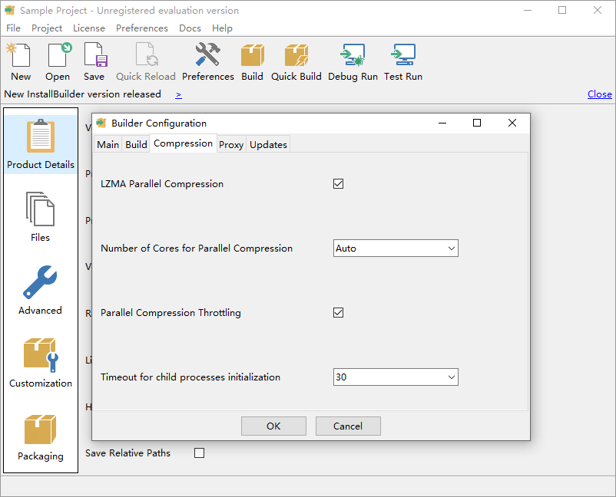Switch to the Build tab
The height and width of the screenshot is (497, 616).
click(136, 145)
